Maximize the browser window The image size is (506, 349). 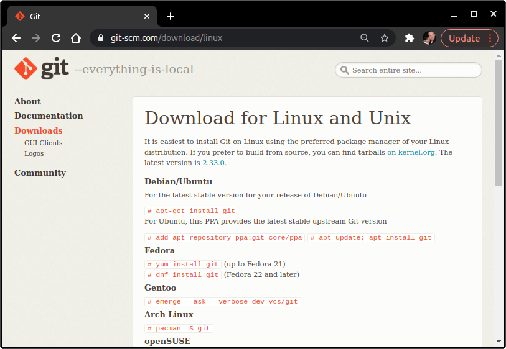[x=474, y=14]
